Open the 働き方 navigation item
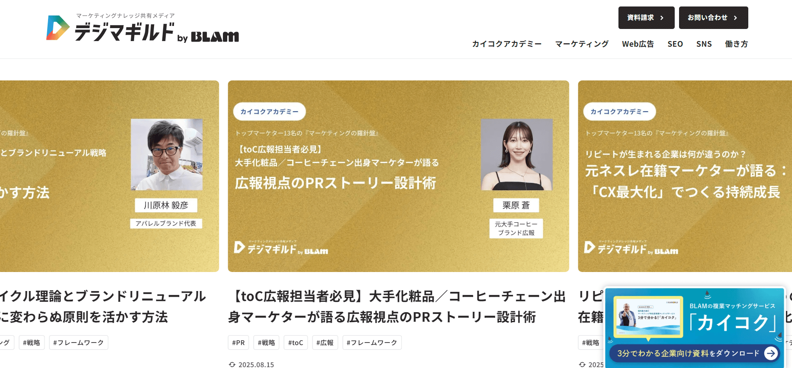 (737, 44)
